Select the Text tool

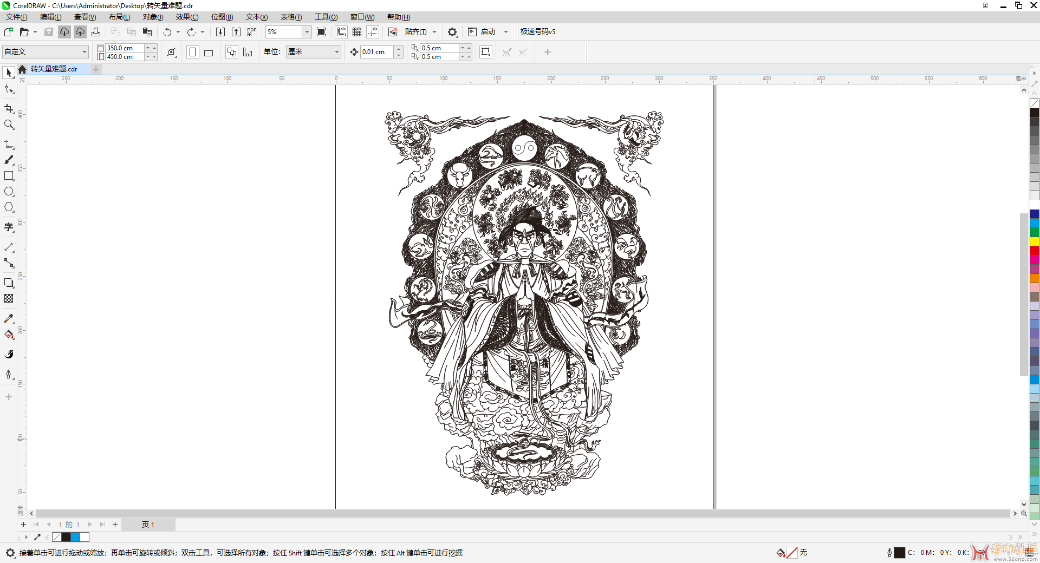pyautogui.click(x=9, y=227)
